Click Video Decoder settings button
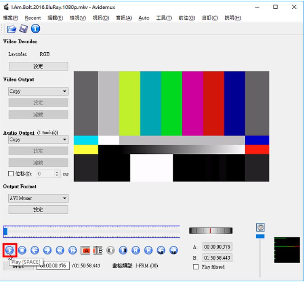Image resolution: width=304 pixels, height=282 pixels. tap(38, 66)
